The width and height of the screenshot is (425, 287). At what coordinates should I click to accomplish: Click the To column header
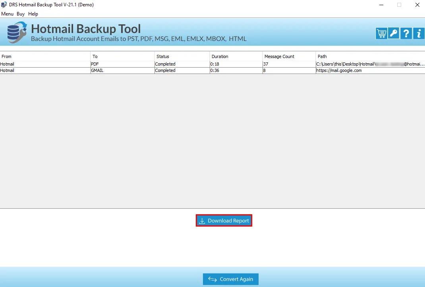pos(122,56)
